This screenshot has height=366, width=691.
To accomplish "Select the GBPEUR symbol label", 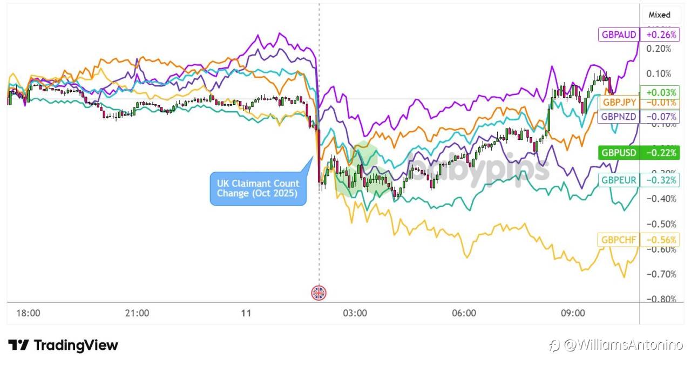I will [x=619, y=180].
